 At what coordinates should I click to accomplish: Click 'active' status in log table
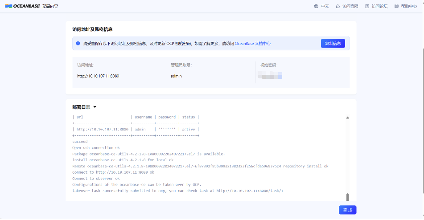(188, 129)
